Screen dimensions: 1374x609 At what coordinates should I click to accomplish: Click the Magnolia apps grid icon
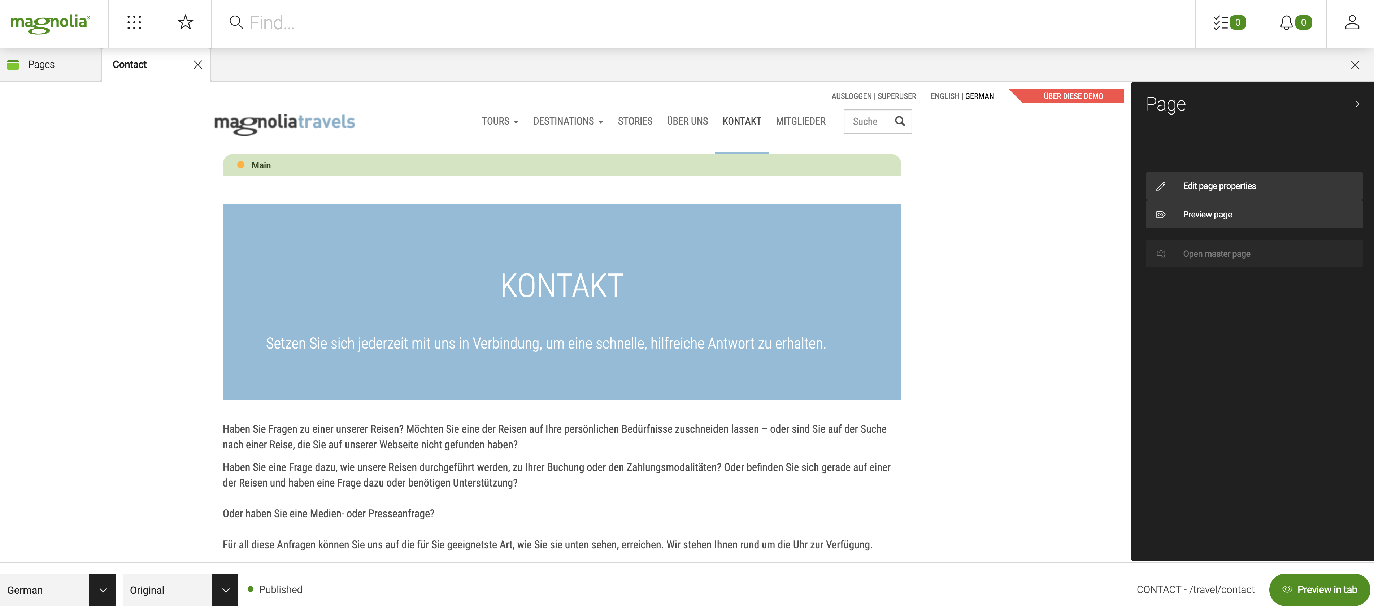[x=134, y=23]
